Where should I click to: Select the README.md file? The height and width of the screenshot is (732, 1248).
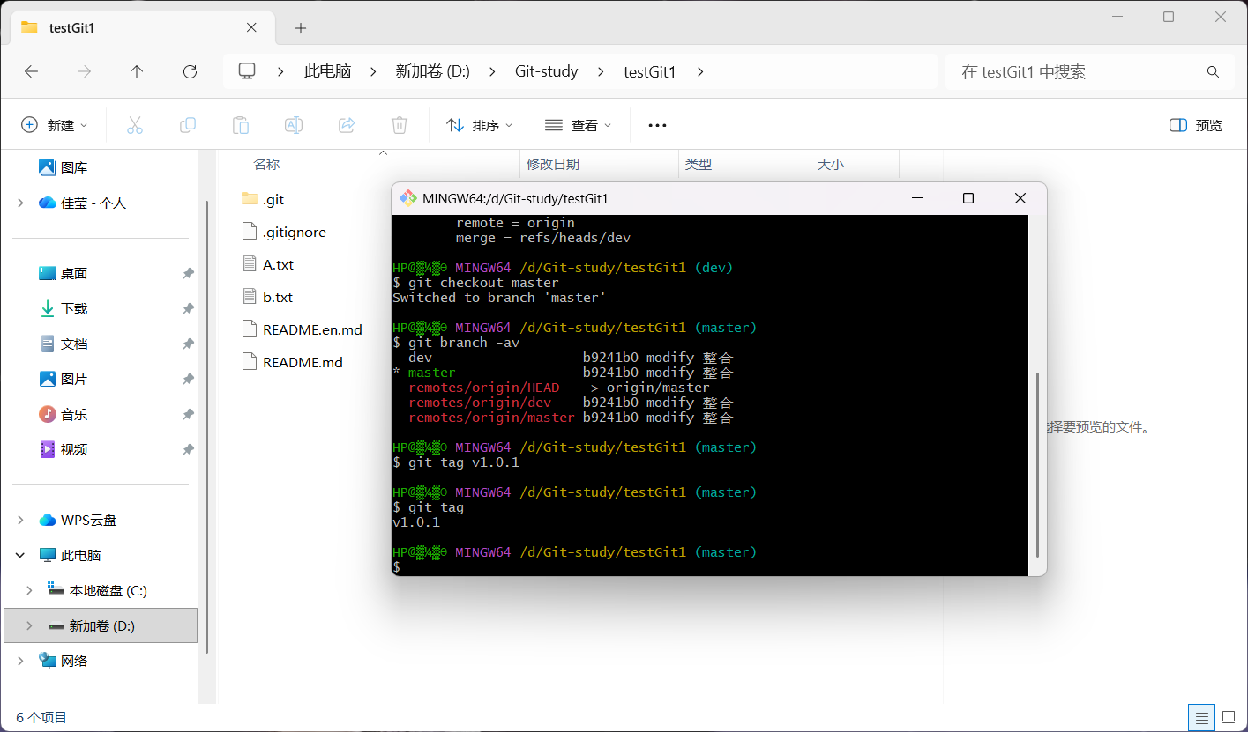point(303,362)
